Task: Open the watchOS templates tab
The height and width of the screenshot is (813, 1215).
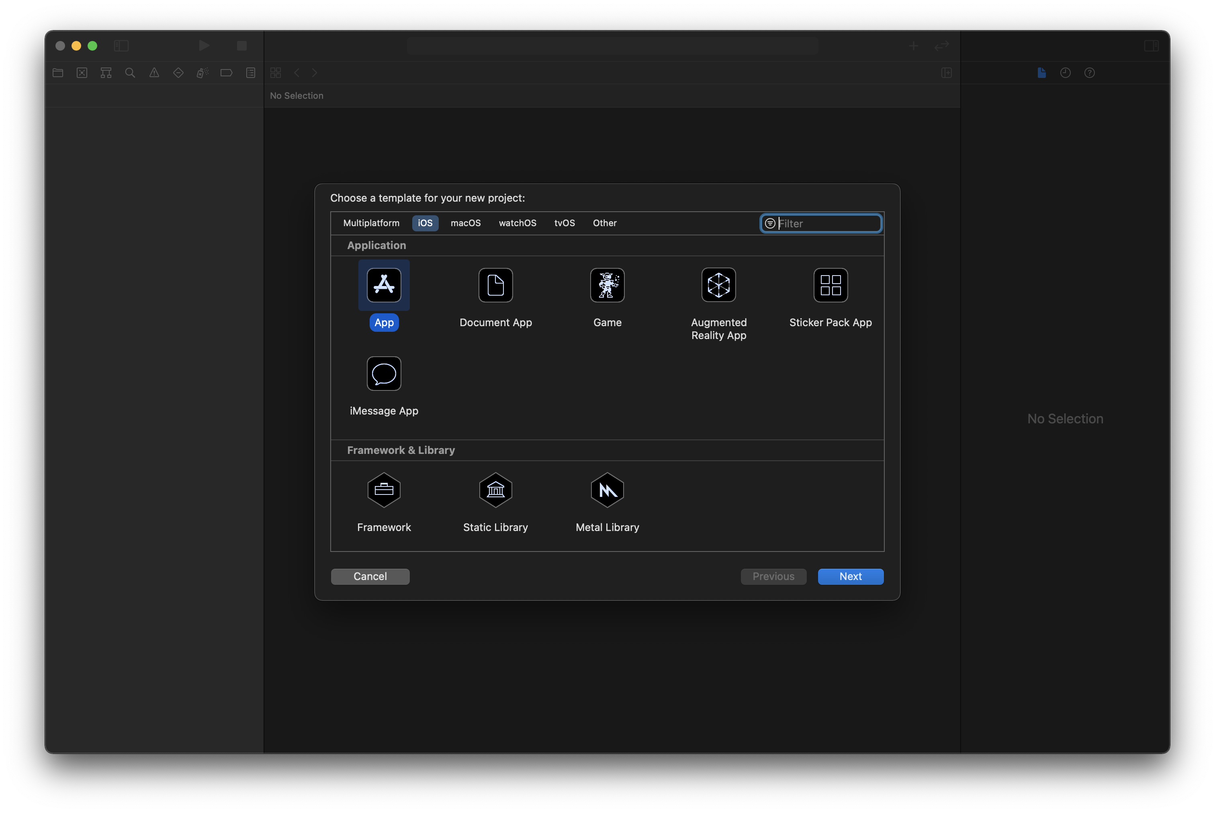Action: [517, 223]
